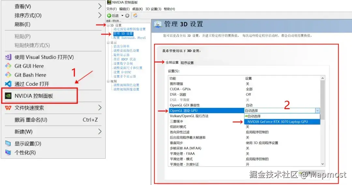Viewport: 352px width, 185px height.
Task: Open 更改分辨率 in tree
Action: (x=122, y=46)
